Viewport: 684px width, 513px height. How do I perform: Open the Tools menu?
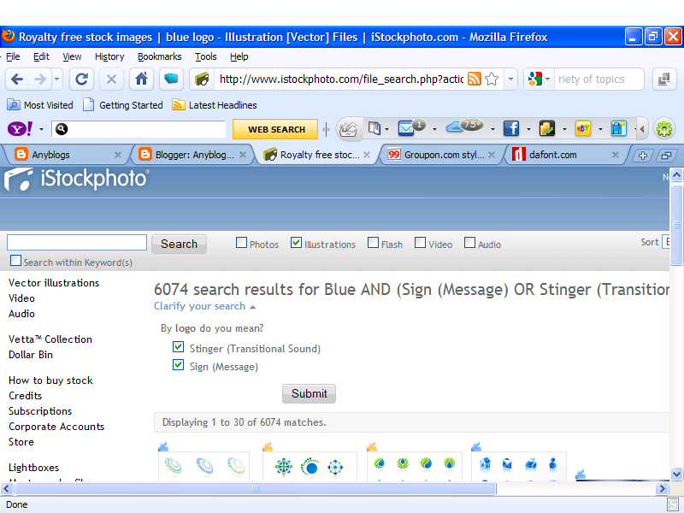tap(206, 56)
